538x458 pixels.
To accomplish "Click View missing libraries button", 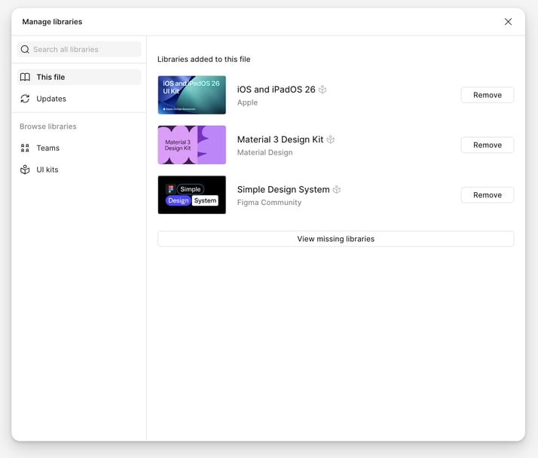I will click(x=336, y=239).
